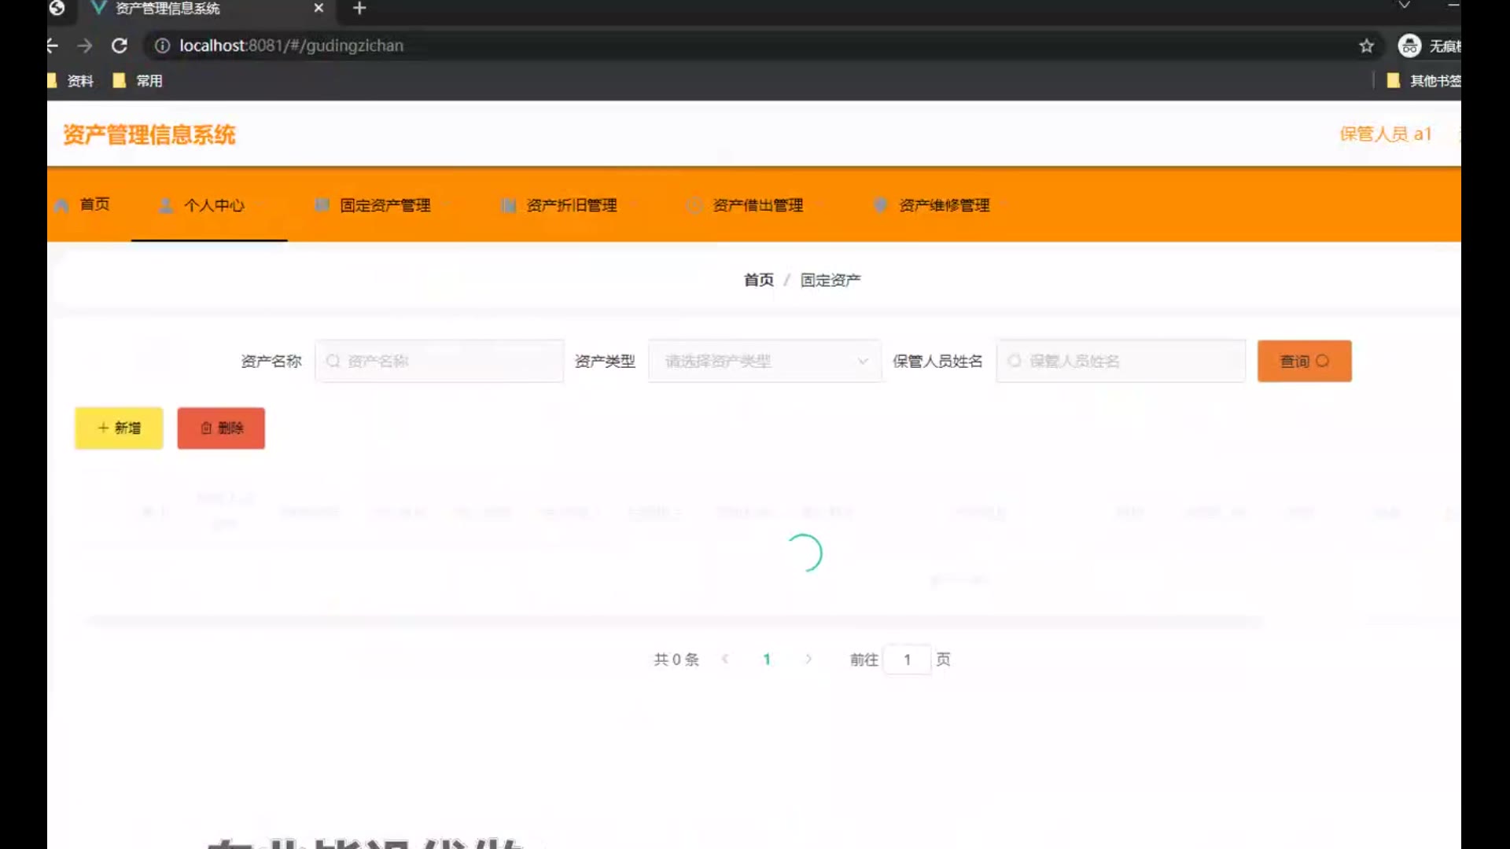The image size is (1510, 849).
Task: Click the browser forward arrow
Action: tap(85, 46)
